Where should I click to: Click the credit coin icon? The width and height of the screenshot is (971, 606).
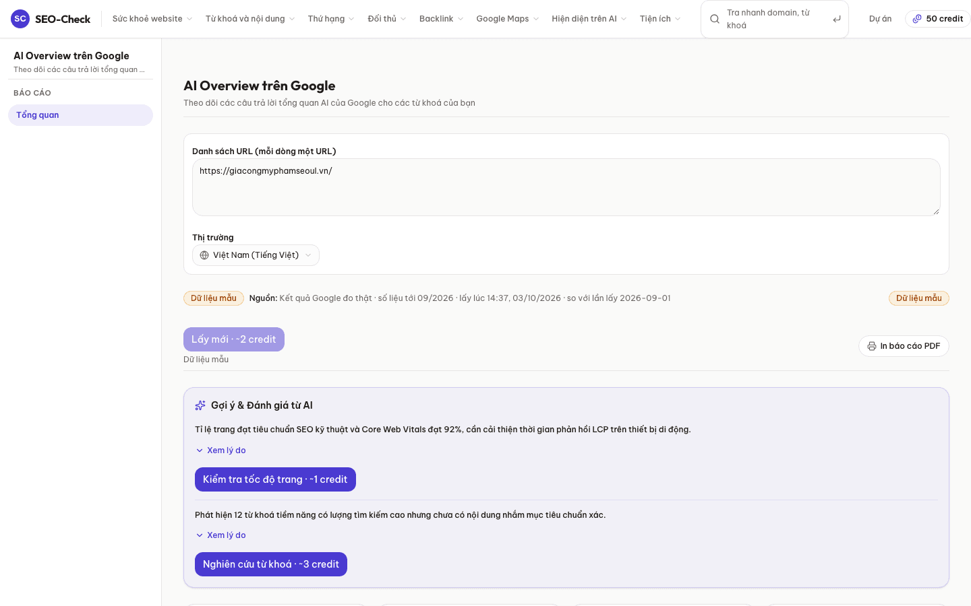pos(917,19)
